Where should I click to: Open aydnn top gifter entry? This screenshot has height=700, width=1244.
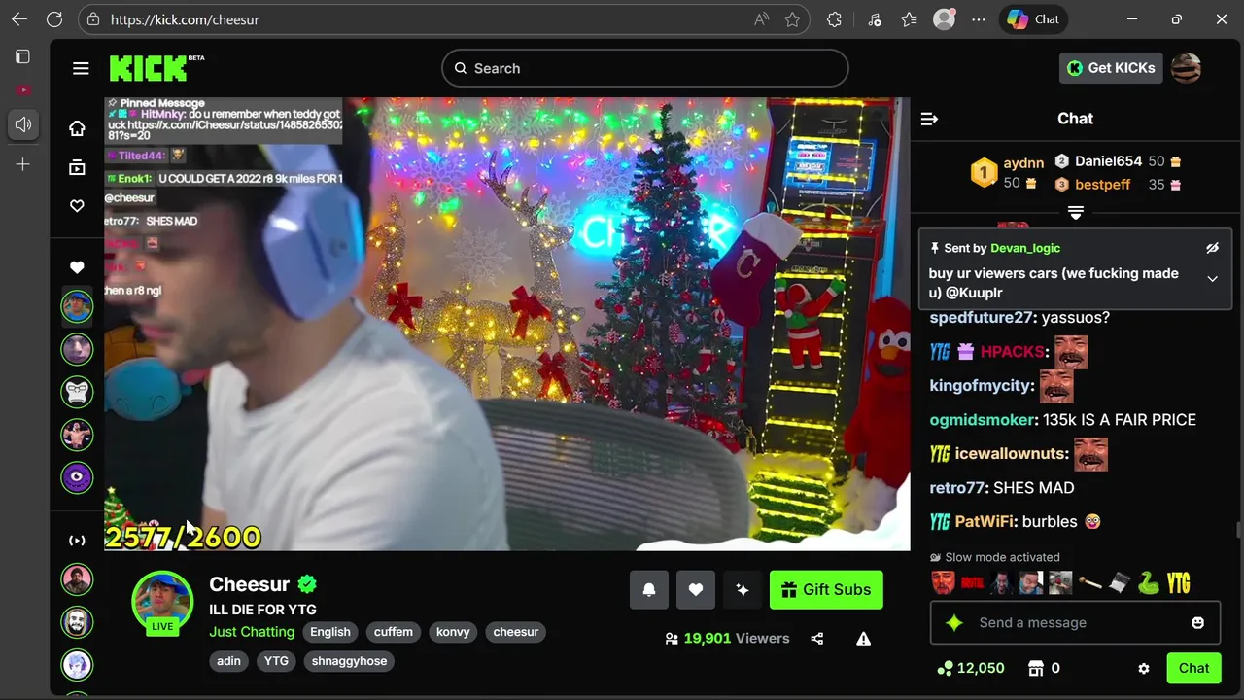coord(1009,173)
